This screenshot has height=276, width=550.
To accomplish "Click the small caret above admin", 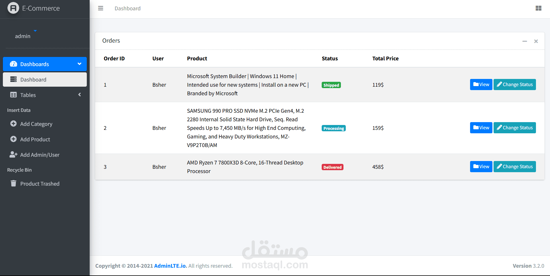I will (35, 31).
